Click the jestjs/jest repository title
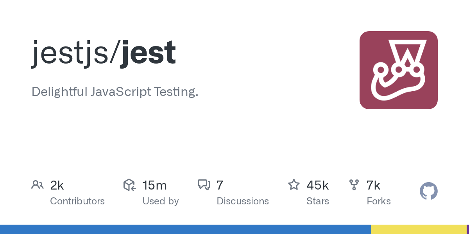The image size is (469, 234). (104, 53)
